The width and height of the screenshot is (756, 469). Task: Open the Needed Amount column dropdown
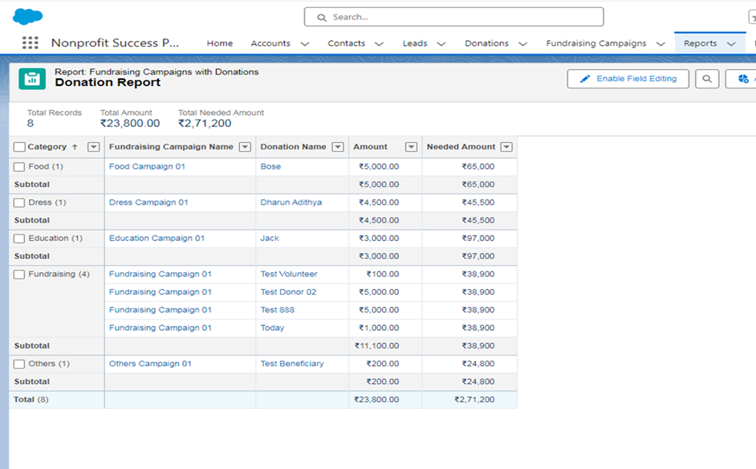coord(506,147)
